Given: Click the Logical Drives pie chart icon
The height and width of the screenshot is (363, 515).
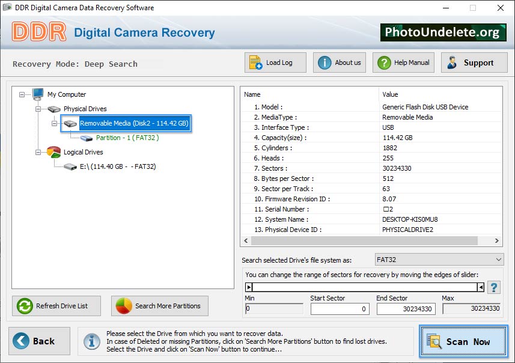Looking at the screenshot, I should pyautogui.click(x=54, y=152).
